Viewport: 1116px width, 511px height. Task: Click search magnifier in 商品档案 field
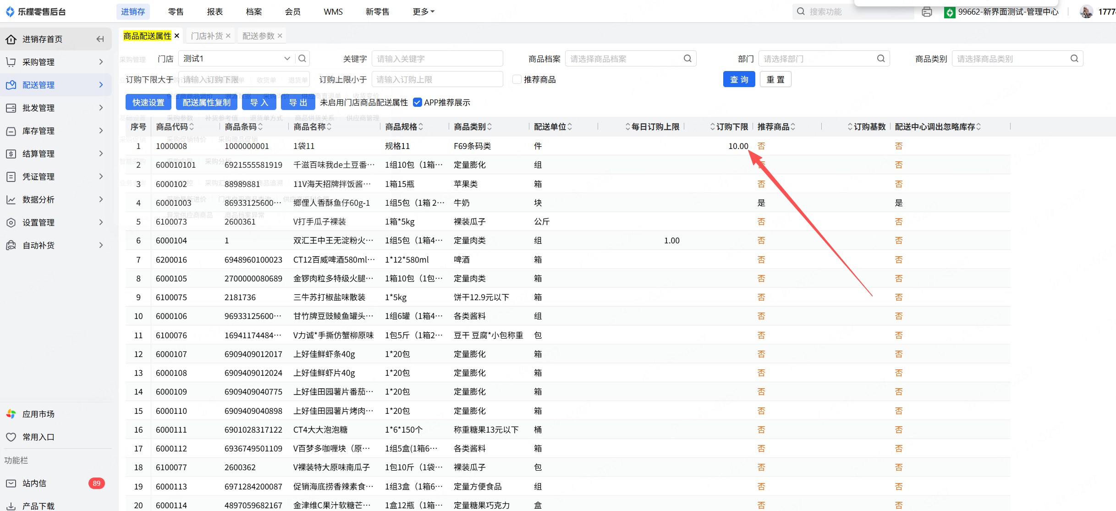click(x=687, y=59)
